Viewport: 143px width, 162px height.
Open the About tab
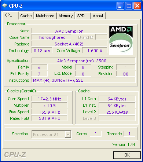(x=98, y=16)
